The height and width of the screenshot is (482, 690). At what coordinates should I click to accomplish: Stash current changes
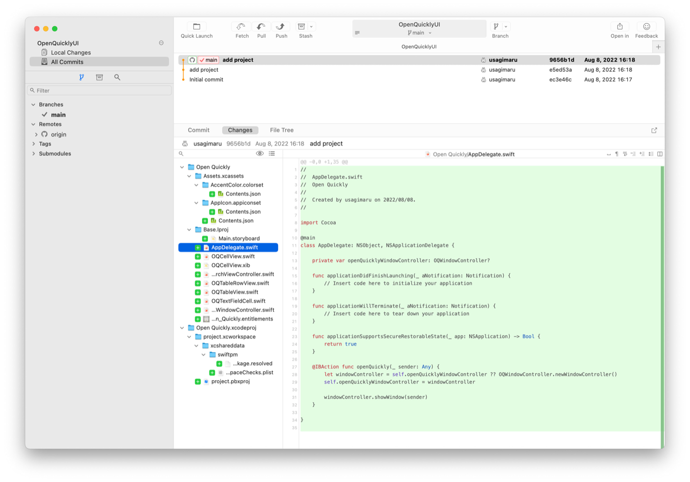pyautogui.click(x=302, y=27)
